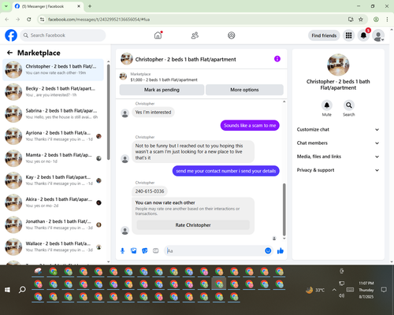Image resolution: width=394 pixels, height=315 pixels.
Task: Open More options for the listing
Action: pyautogui.click(x=244, y=90)
